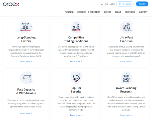The image size is (152, 120).
Task: Click the Orbex logo
Action: 11,4
